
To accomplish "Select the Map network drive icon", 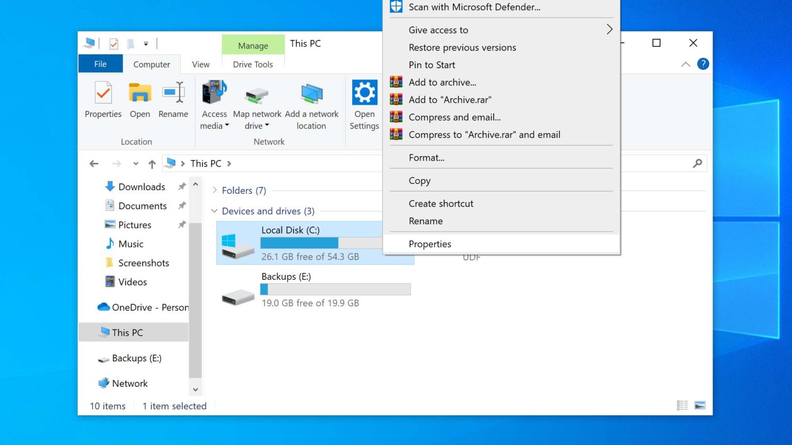I will pos(257,95).
